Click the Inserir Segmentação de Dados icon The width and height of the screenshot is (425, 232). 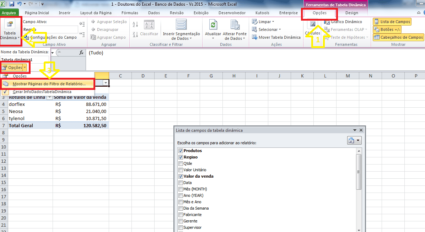click(x=181, y=25)
